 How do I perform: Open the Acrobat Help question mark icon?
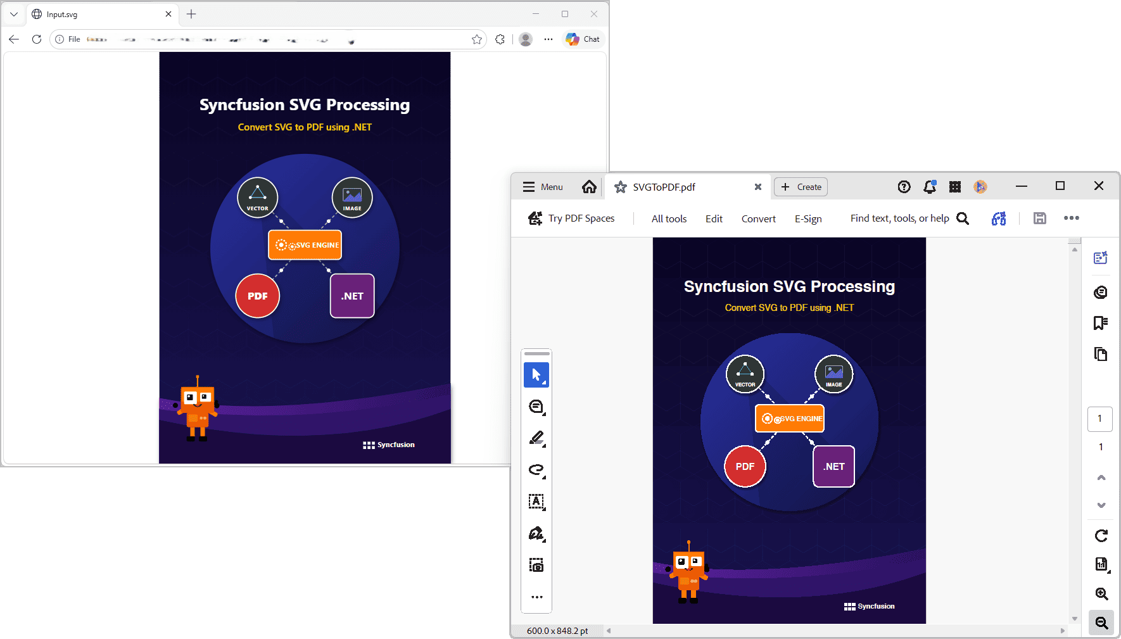(x=904, y=187)
